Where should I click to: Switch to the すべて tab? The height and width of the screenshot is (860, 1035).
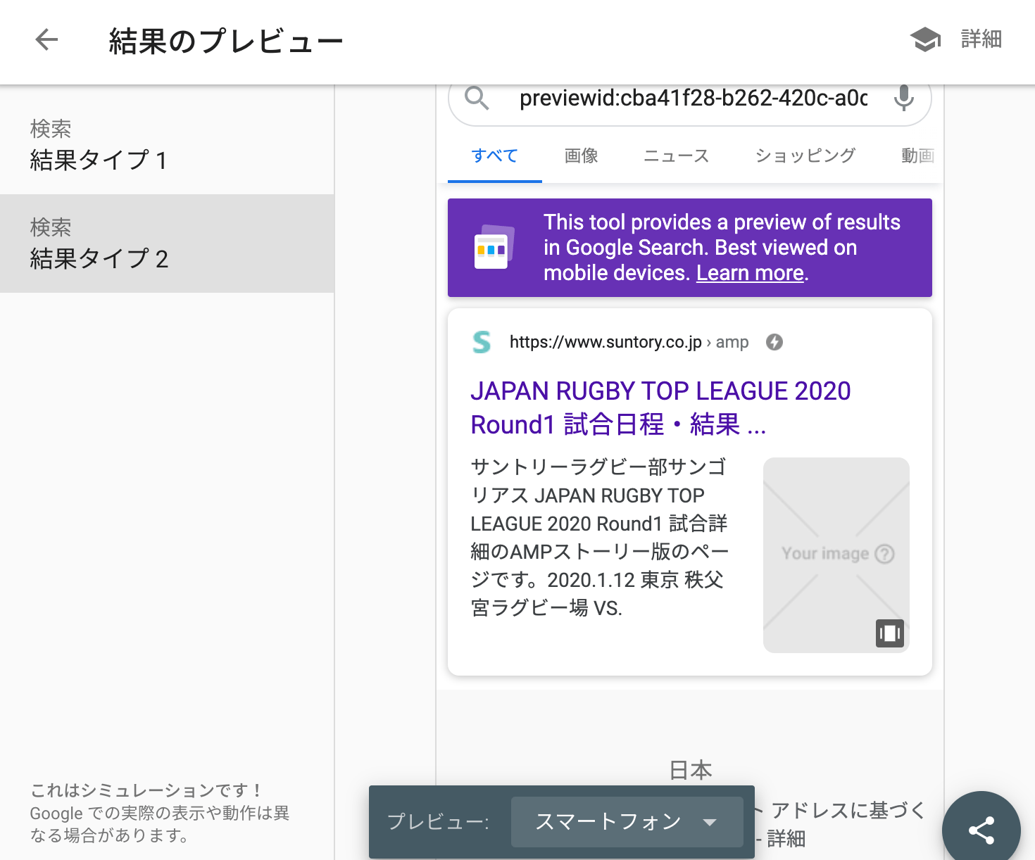pyautogui.click(x=494, y=156)
